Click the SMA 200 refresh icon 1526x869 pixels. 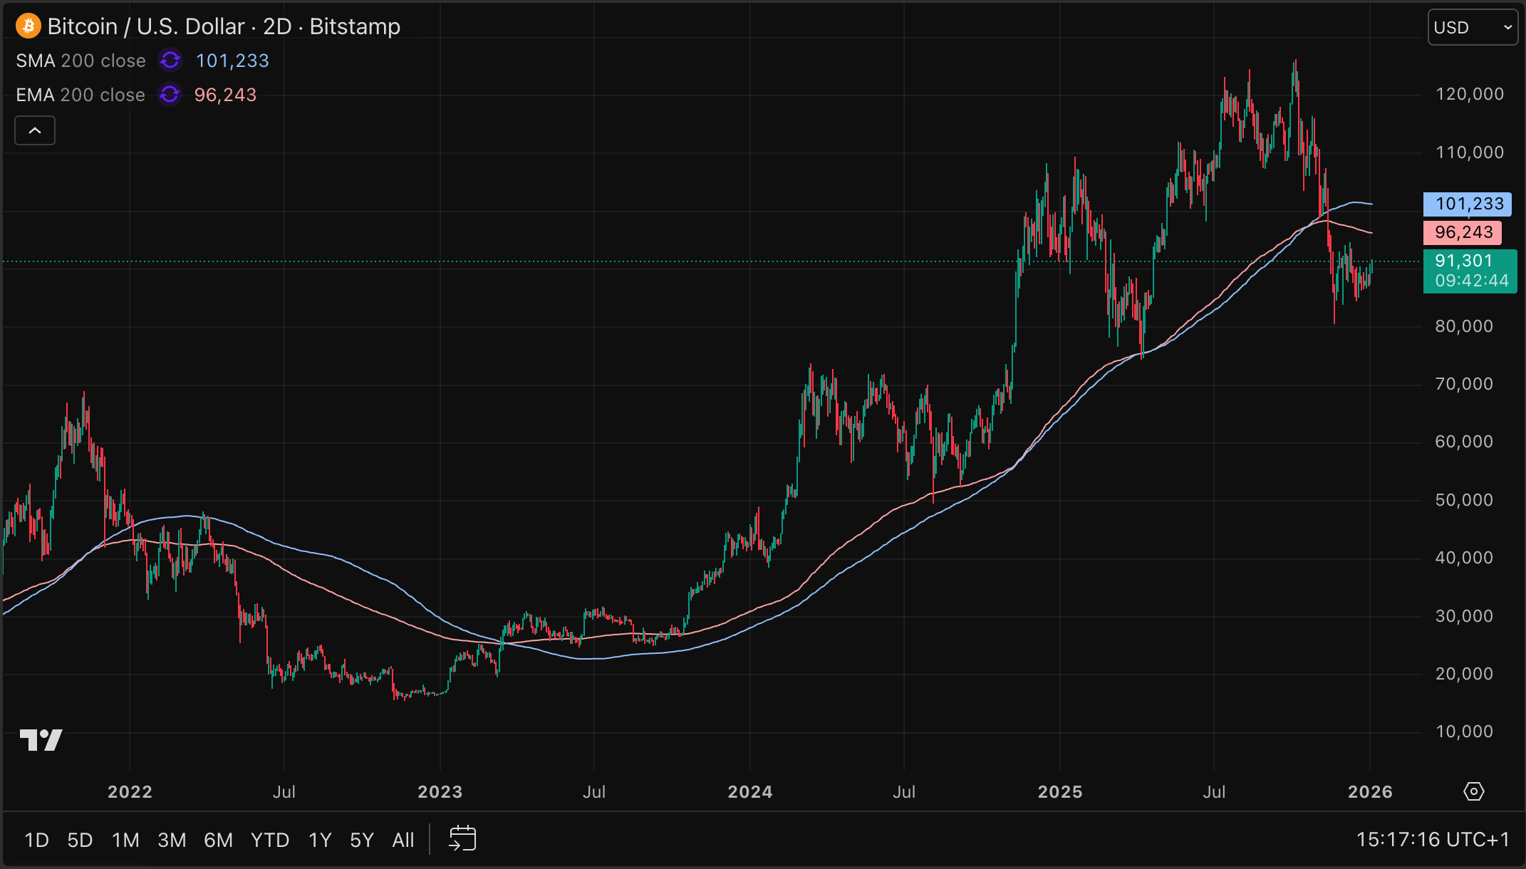click(170, 61)
